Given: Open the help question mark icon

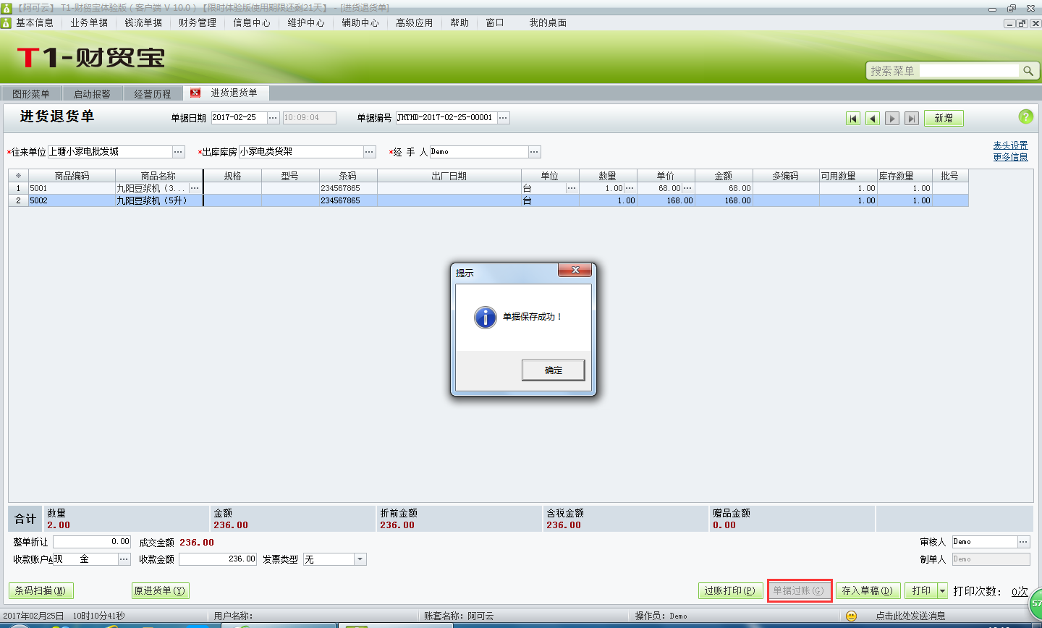Looking at the screenshot, I should [1026, 116].
